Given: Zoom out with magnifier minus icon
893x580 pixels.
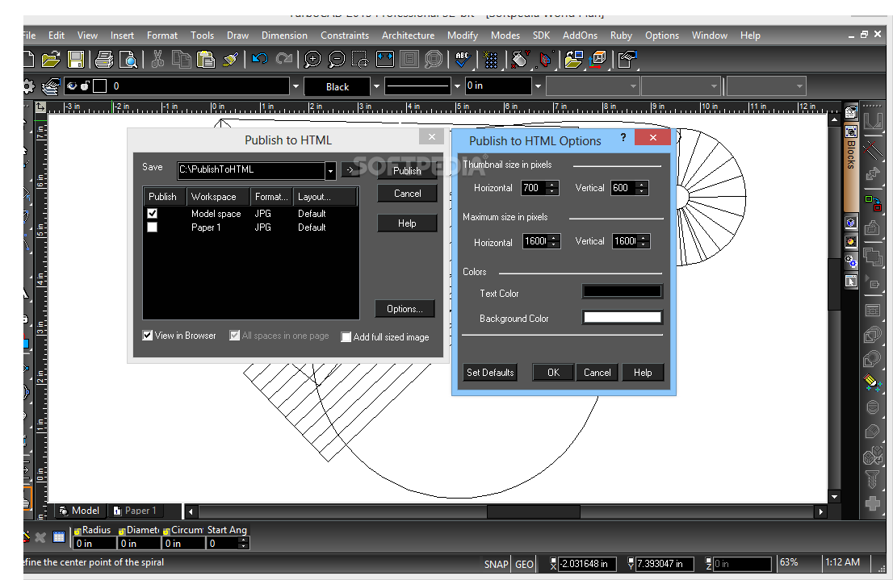Looking at the screenshot, I should click(x=337, y=59).
